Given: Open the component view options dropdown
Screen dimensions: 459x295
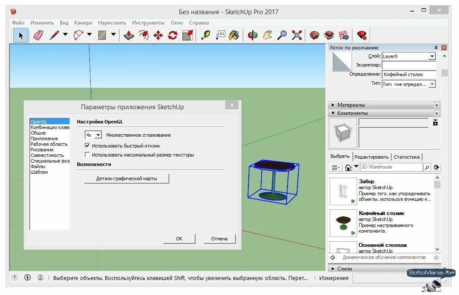Looking at the screenshot, I should point(336,168).
